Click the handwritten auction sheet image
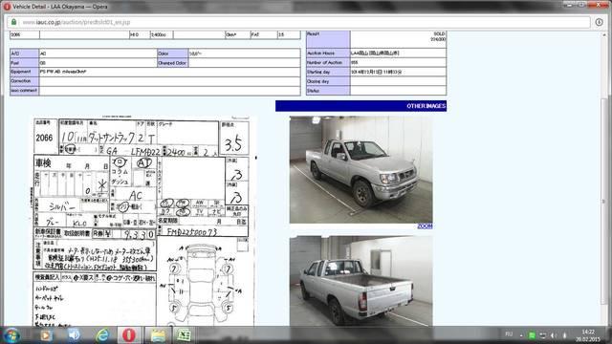The width and height of the screenshot is (612, 344). (142, 221)
